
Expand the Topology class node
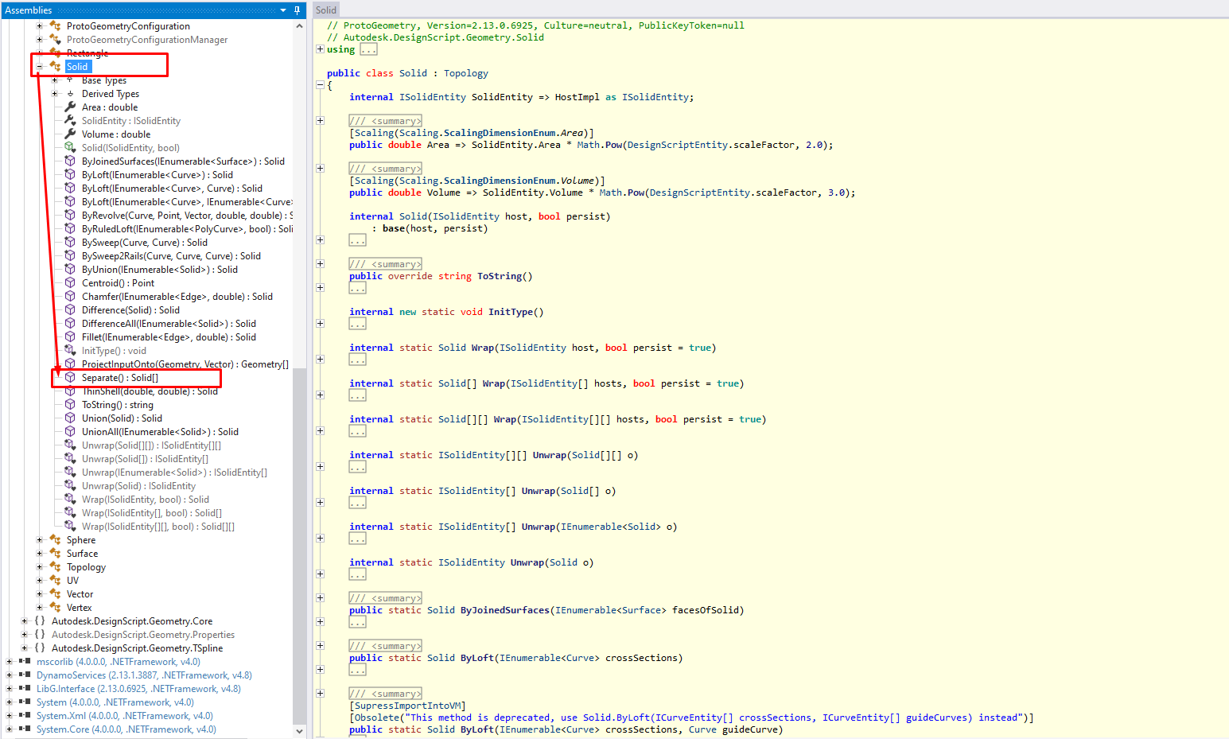tap(39, 567)
